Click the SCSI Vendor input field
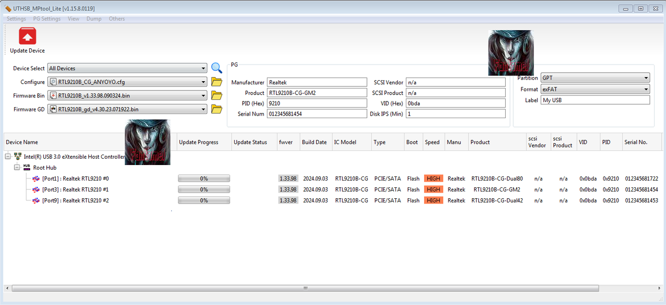 [455, 82]
